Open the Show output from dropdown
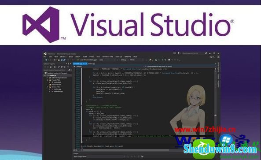This screenshot has width=261, height=160. coord(107,156)
